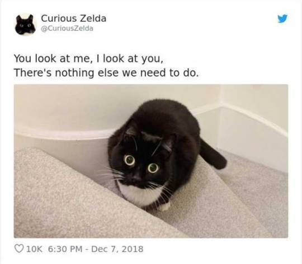Viewport: 302px width, 264px height.
Task: Open the 6:30 PM timestamp link
Action: (x=65, y=249)
